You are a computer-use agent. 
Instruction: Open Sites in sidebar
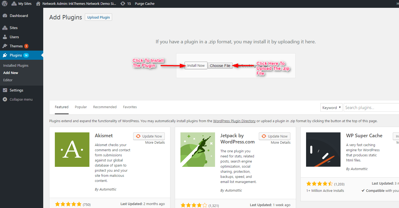click(x=14, y=28)
